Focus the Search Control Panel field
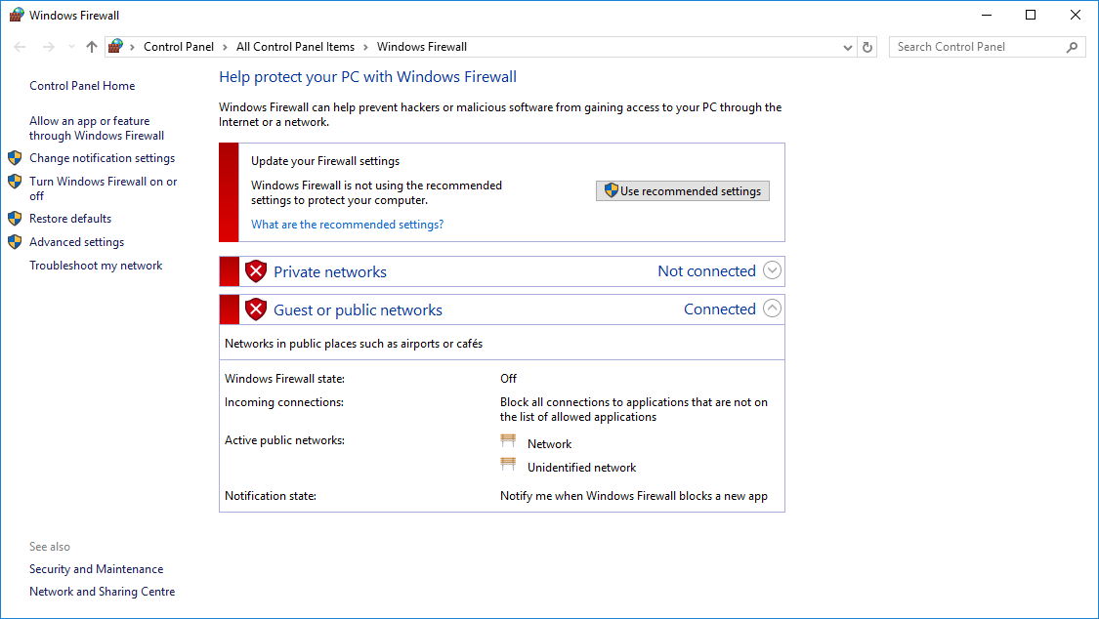Image resolution: width=1099 pixels, height=619 pixels. click(987, 47)
